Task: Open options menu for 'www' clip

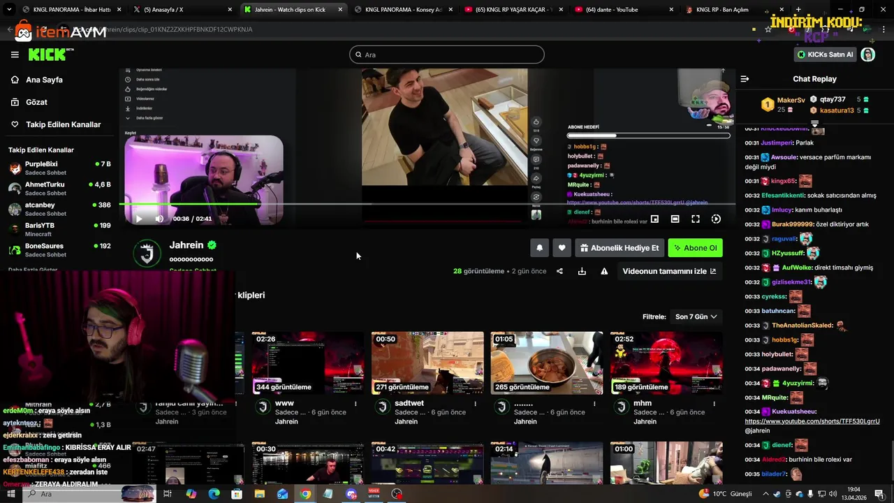Action: pyautogui.click(x=356, y=404)
